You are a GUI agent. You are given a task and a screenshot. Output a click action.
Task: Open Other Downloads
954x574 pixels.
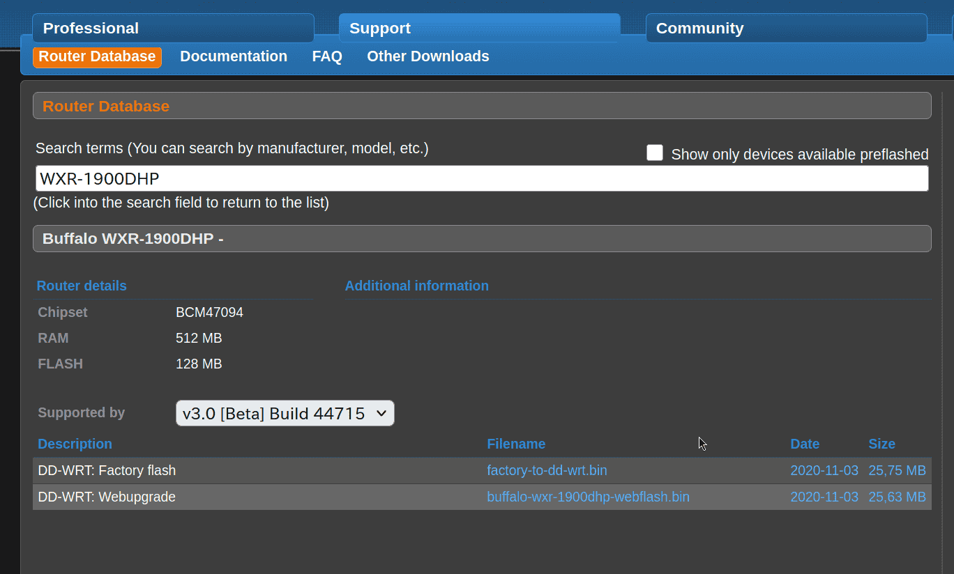click(427, 56)
